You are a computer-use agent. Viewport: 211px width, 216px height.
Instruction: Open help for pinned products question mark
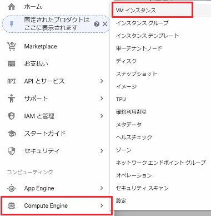[x=97, y=24]
